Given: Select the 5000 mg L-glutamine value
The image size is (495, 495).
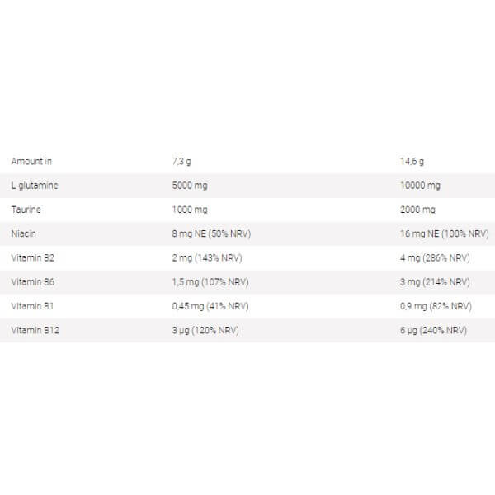Looking at the screenshot, I should [x=188, y=185].
